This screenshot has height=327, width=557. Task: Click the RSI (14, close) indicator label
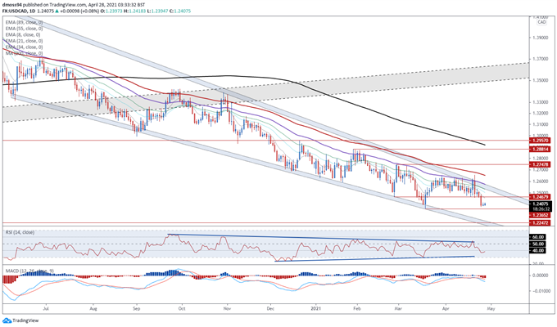click(x=20, y=232)
